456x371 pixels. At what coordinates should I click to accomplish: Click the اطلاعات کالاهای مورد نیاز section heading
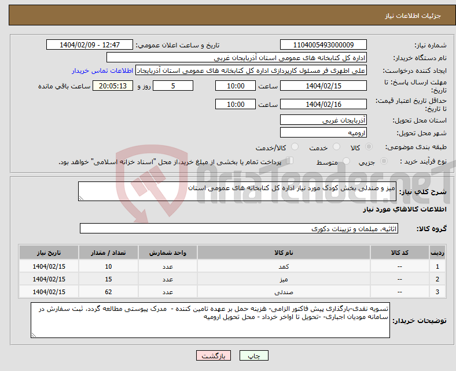(404, 209)
